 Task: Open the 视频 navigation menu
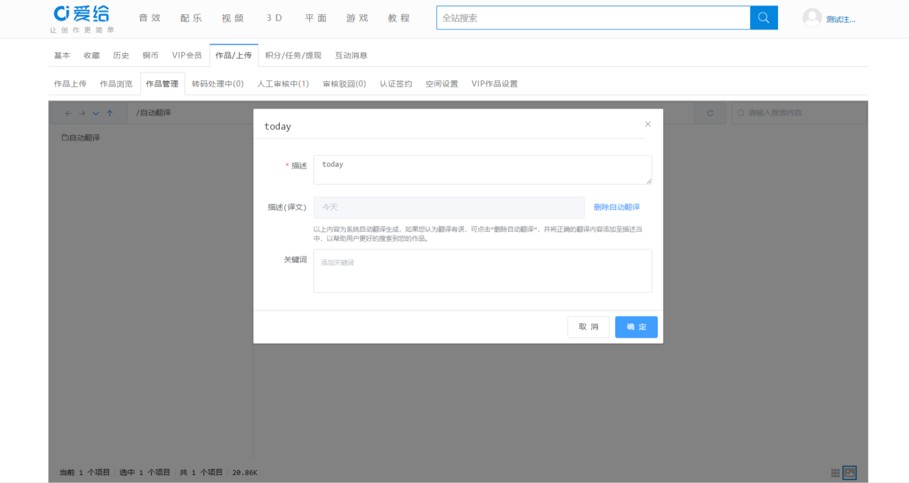[233, 18]
